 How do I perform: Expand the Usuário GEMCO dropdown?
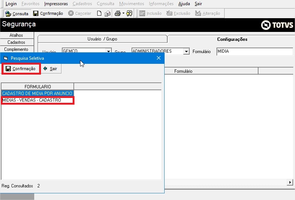[x=108, y=51]
